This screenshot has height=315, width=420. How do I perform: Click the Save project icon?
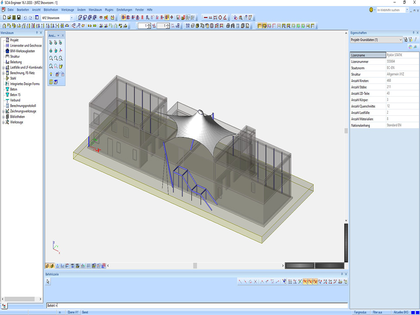coord(19,17)
